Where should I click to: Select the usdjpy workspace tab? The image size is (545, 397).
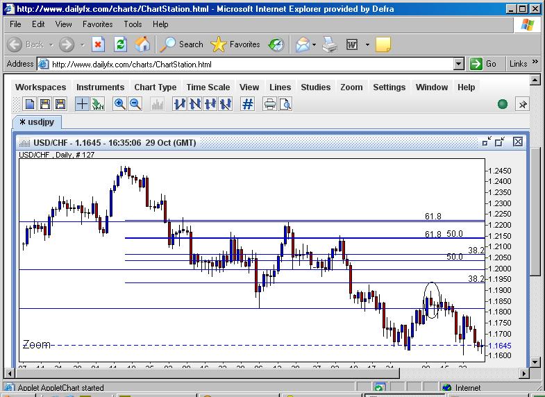click(37, 122)
